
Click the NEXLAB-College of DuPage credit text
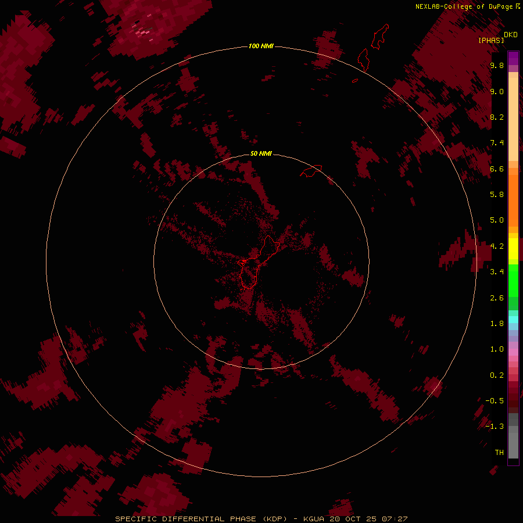coord(464,6)
